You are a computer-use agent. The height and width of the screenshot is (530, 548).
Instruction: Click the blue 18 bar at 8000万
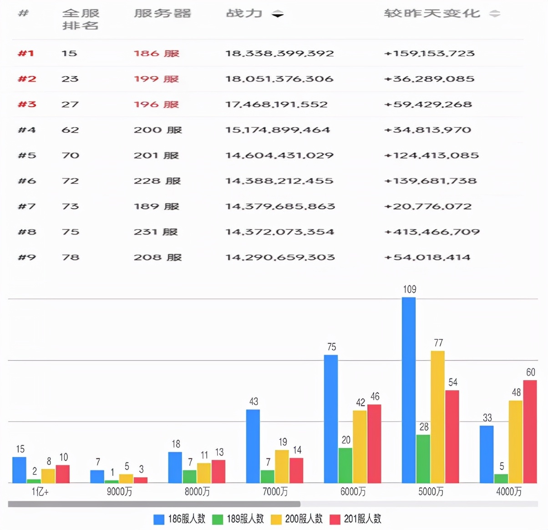click(x=175, y=467)
